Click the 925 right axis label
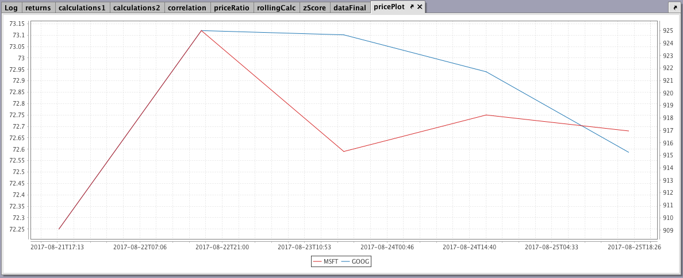The height and width of the screenshot is (278, 683). (x=667, y=30)
